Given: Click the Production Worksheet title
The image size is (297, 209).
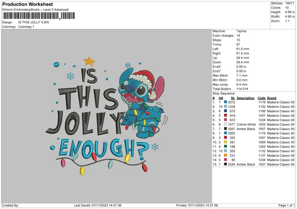Looking at the screenshot, I should pyautogui.click(x=27, y=4).
